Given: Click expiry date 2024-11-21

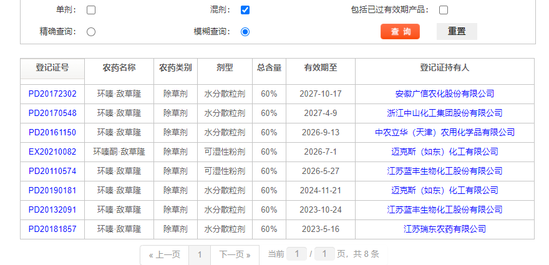Looking at the screenshot, I should click(x=321, y=190).
